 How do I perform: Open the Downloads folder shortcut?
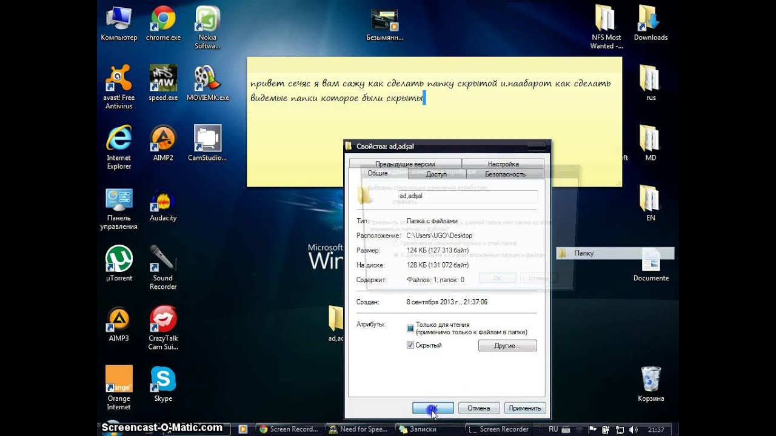(x=651, y=24)
